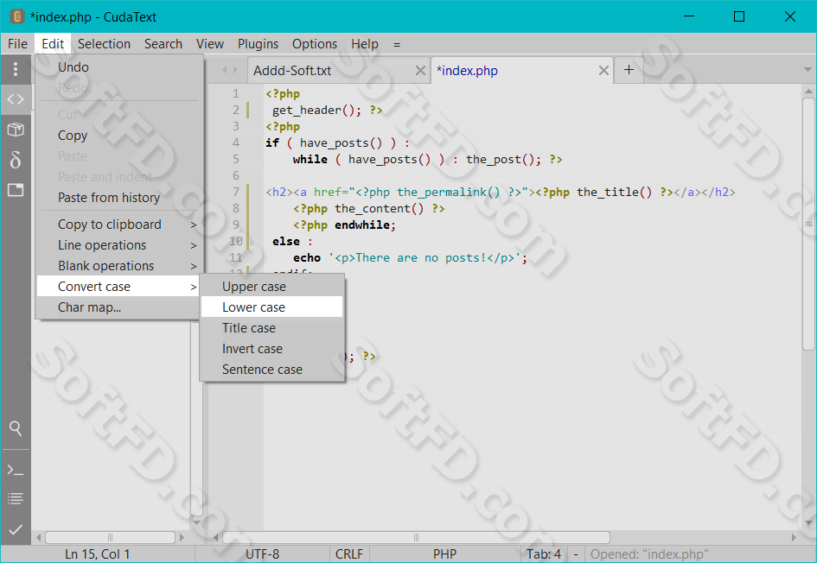Open the Edit menu
This screenshot has width=817, height=563.
(x=53, y=44)
